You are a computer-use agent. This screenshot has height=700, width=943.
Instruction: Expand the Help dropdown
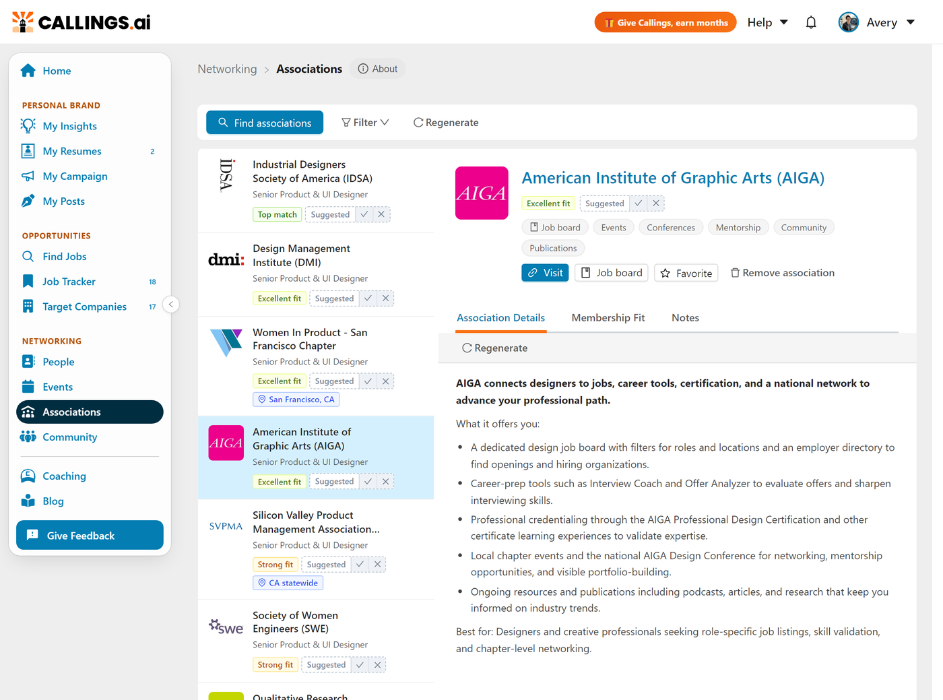coord(767,22)
